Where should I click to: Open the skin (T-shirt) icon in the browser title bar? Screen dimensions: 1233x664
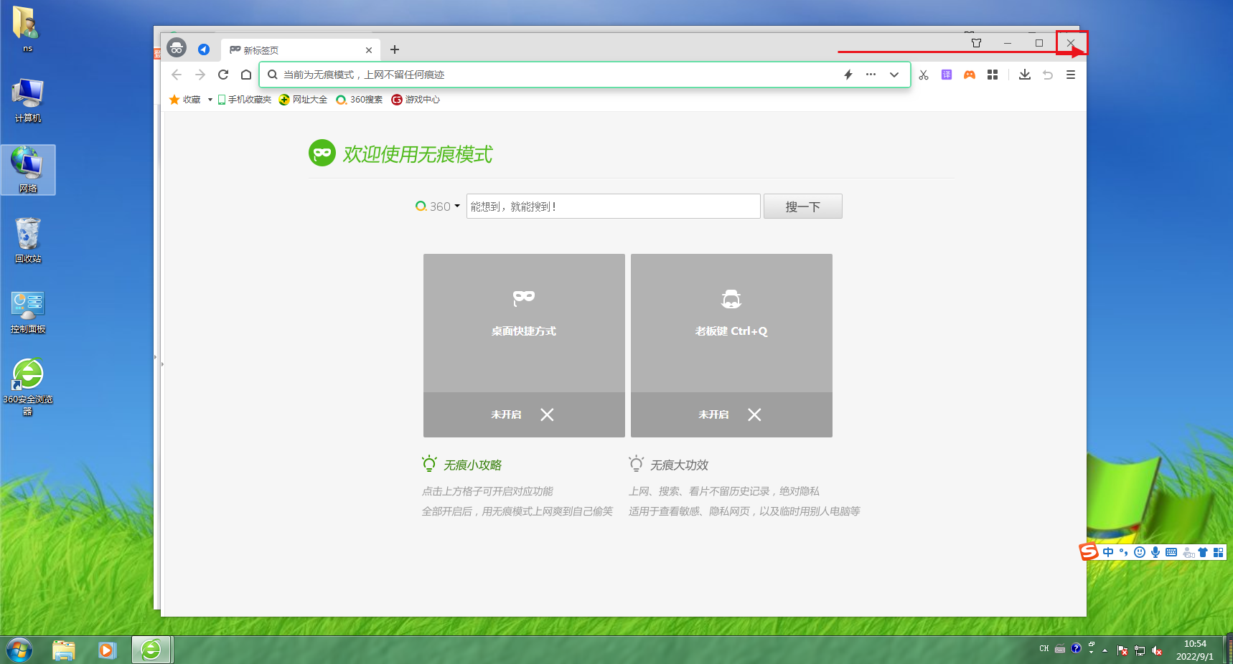coord(976,43)
